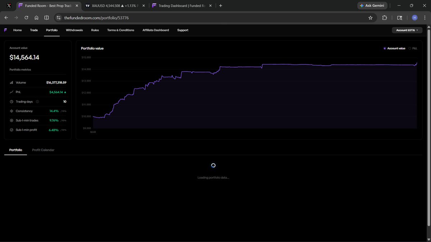Image resolution: width=431 pixels, height=242 pixels.
Task: Close the Funded Room - Best Prop tab
Action: click(77, 6)
